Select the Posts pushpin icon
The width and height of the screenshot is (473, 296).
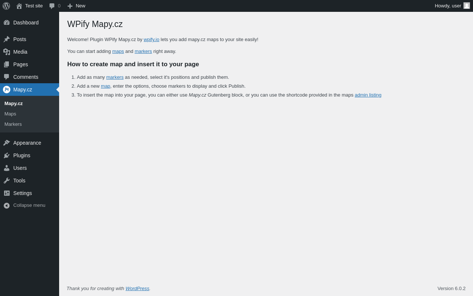click(x=7, y=39)
